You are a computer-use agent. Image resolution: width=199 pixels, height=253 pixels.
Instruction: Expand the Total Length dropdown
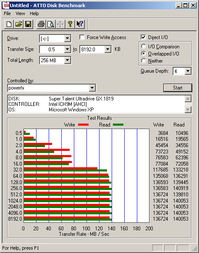pos(67,61)
